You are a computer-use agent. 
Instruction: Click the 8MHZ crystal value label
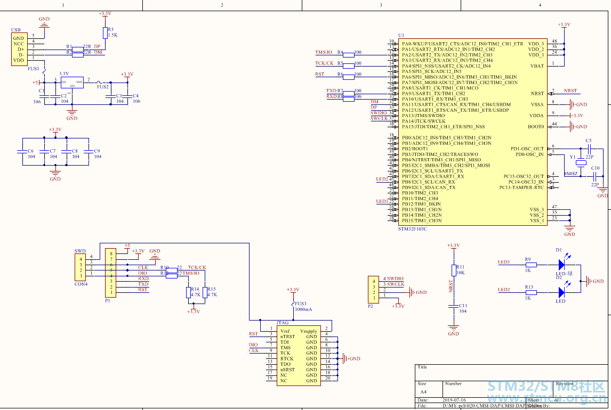coord(571,174)
